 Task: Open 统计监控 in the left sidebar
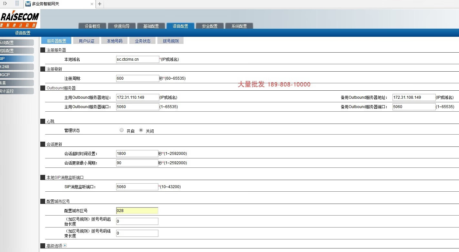16,91
